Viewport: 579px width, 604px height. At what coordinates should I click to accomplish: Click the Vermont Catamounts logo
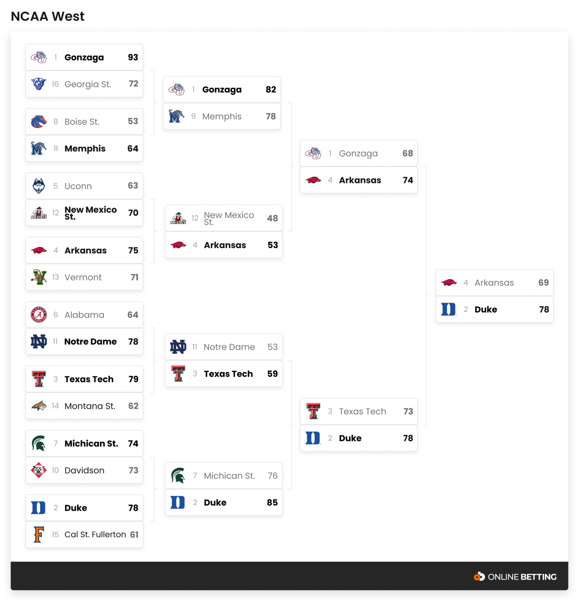point(39,277)
